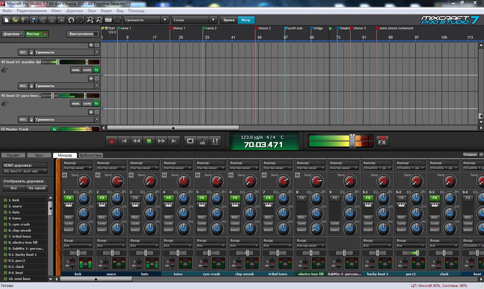
Task: Click the Выступление button
Action: [83, 34]
